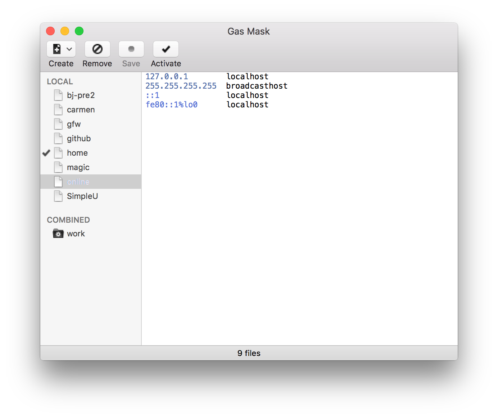Open the bj-pre2 hosts file

tap(91, 95)
